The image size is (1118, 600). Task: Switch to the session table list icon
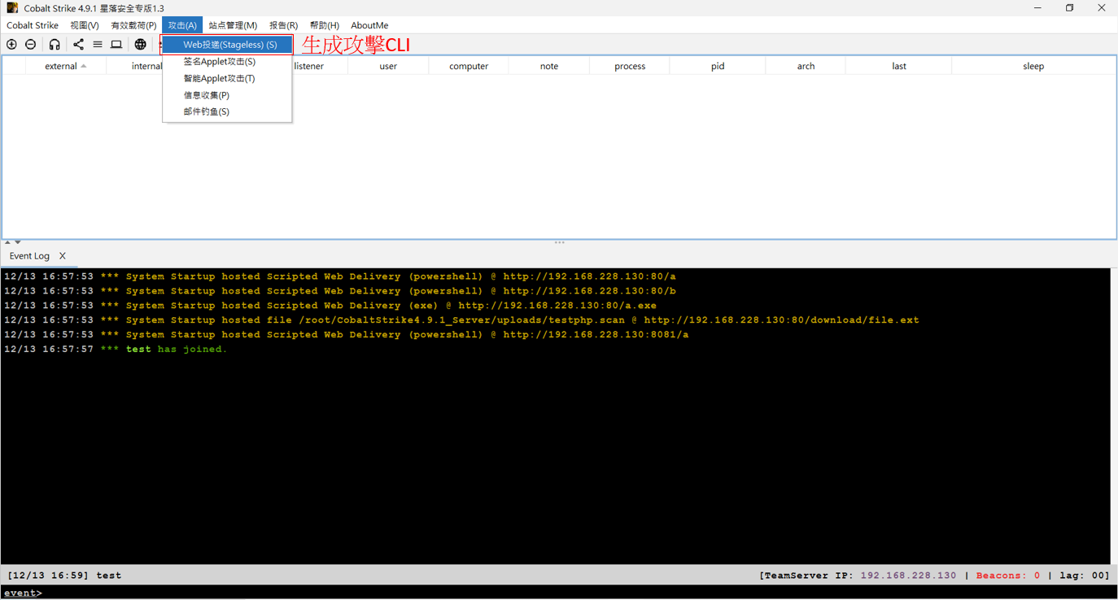tap(98, 45)
